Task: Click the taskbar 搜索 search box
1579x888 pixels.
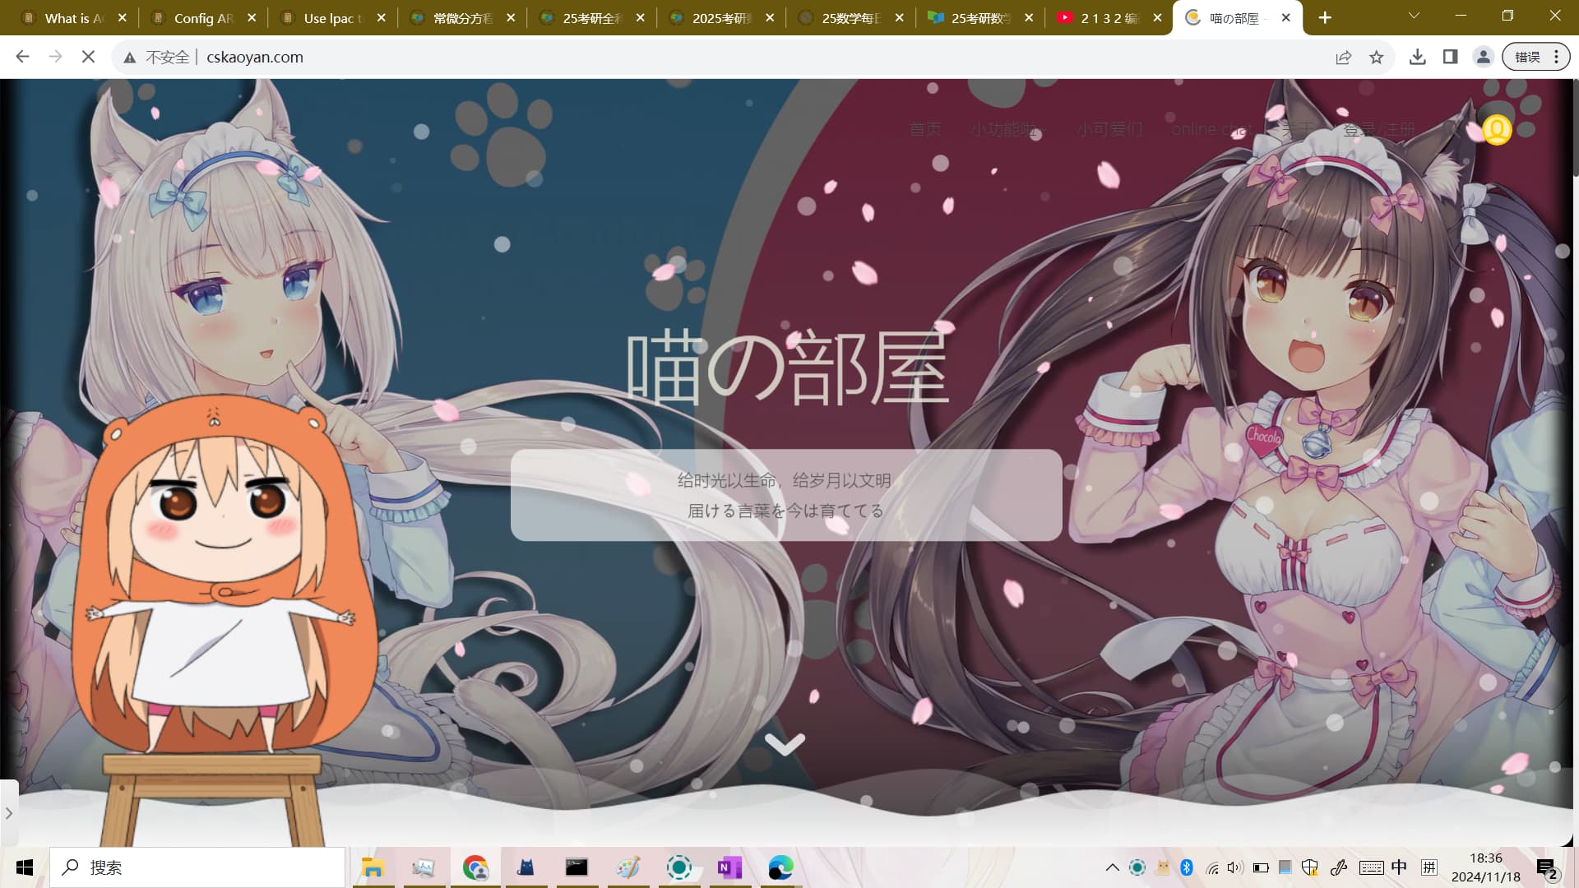Action: click(197, 867)
